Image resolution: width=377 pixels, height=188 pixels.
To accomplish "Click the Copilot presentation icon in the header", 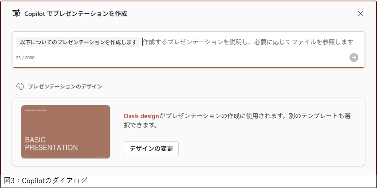I will click(x=16, y=13).
